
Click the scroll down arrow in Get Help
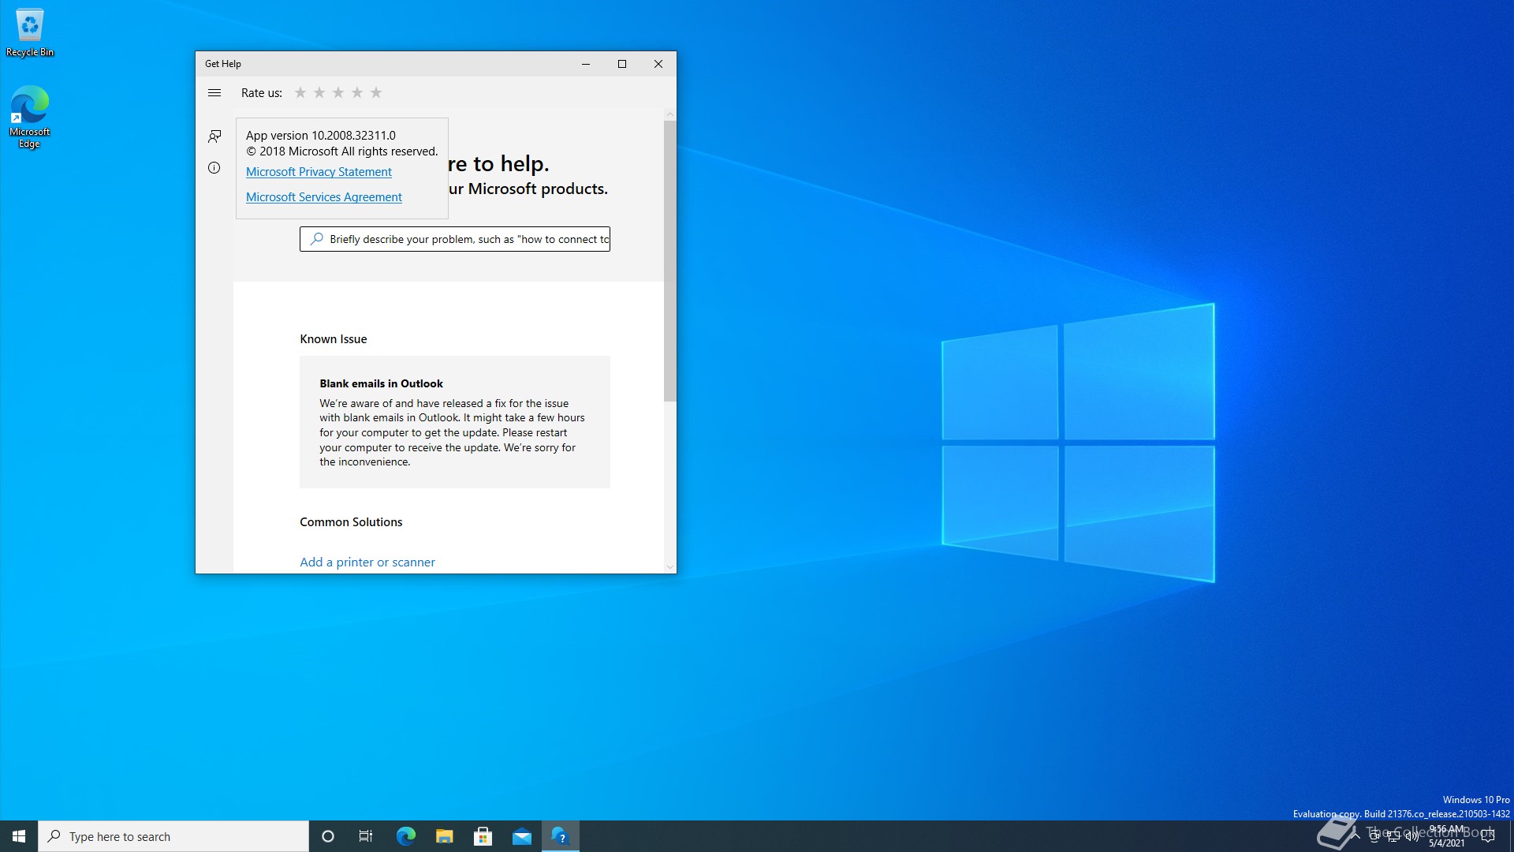click(669, 567)
